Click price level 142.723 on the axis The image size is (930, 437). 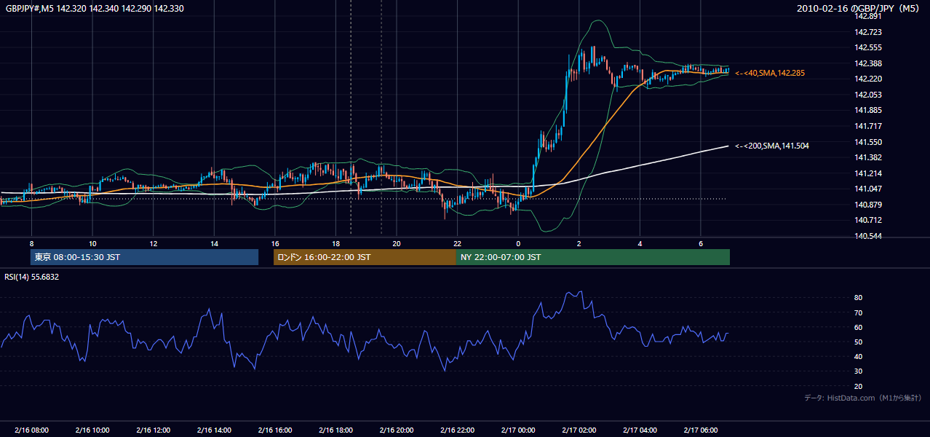click(x=867, y=32)
